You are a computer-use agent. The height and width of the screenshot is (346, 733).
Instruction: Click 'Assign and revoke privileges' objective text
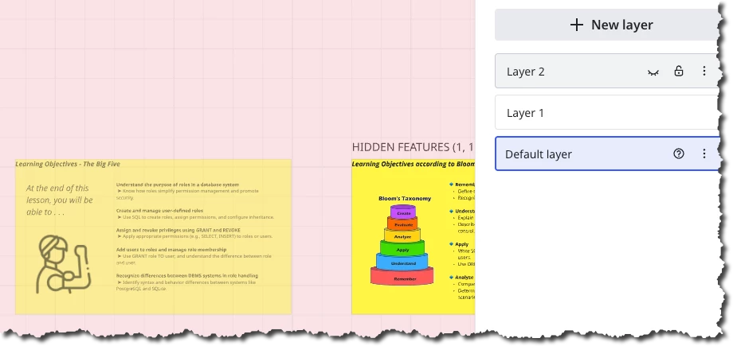click(178, 230)
